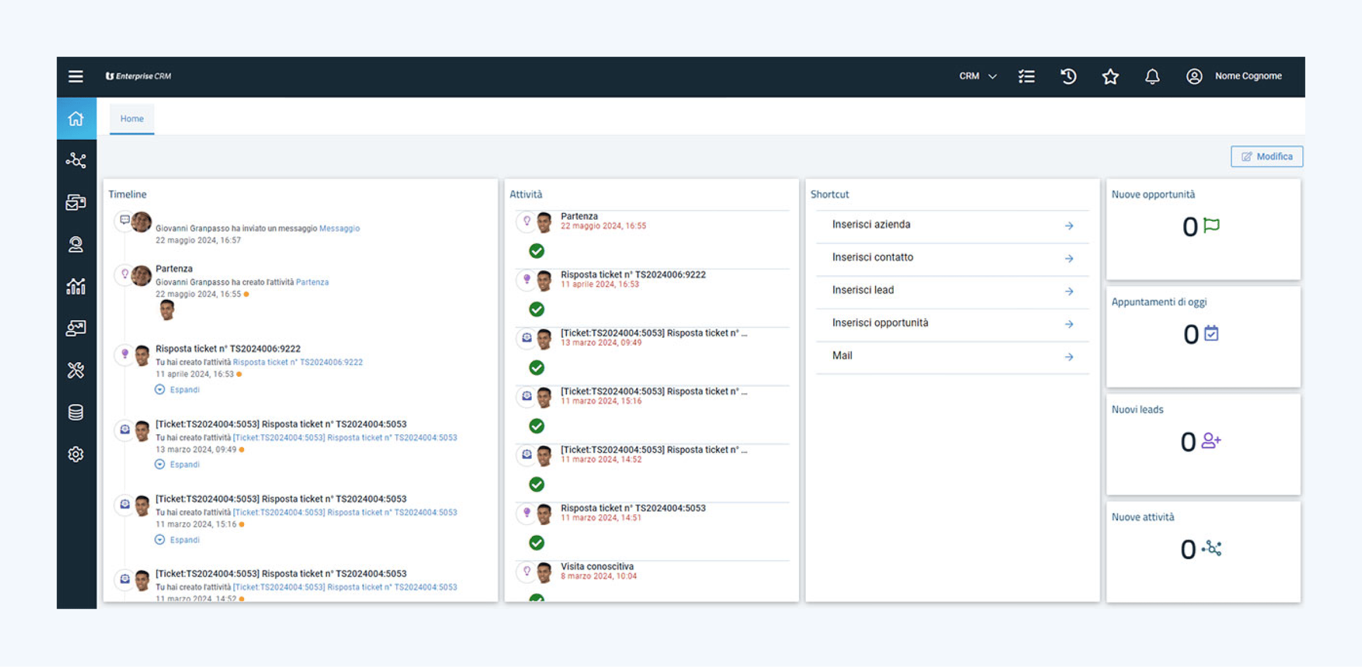Viewport: 1362px width, 667px height.
Task: Open the mail inbox sidebar icon
Action: 76,203
